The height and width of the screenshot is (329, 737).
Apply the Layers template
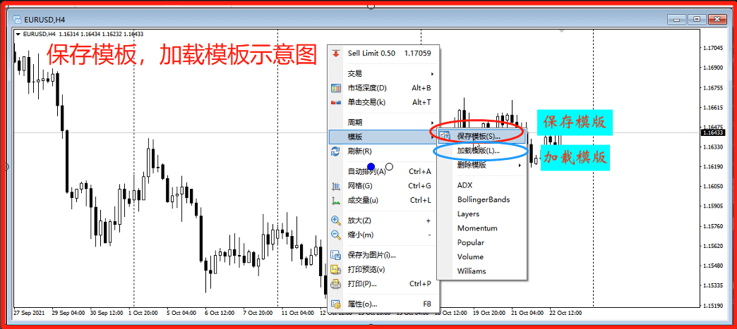point(481,213)
